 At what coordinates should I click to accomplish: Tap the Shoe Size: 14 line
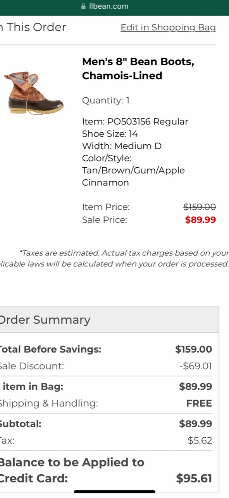[x=110, y=134]
